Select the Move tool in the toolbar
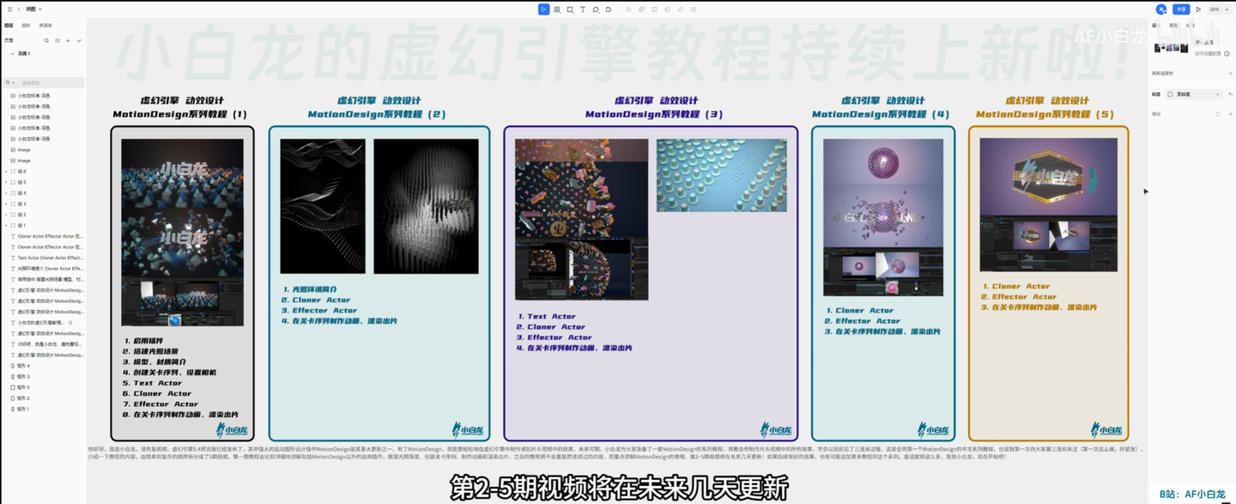Screen dimensions: 1236x504 pyautogui.click(x=543, y=9)
